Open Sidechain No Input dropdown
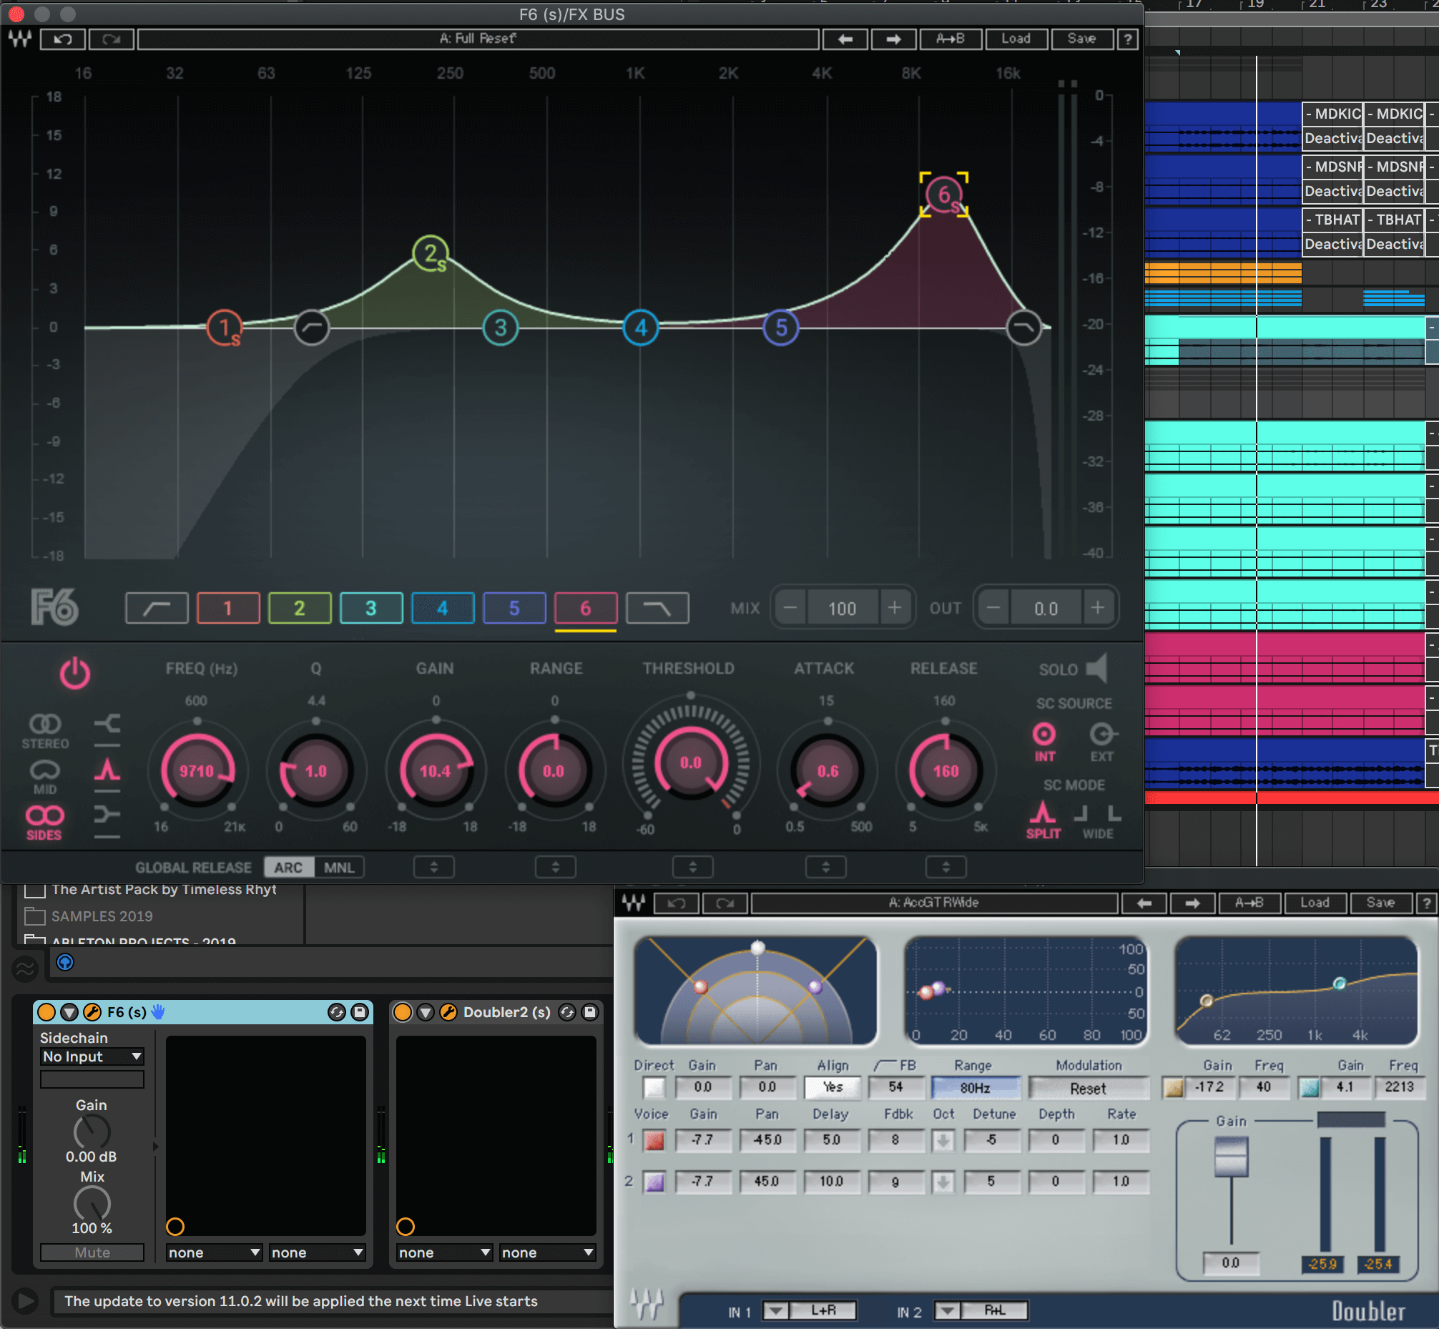 pos(92,1056)
